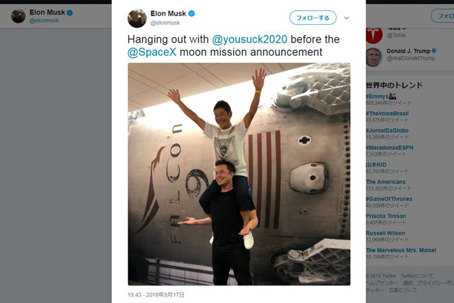
Task: Open Donald J. Trump's profile picture
Action: [x=373, y=57]
